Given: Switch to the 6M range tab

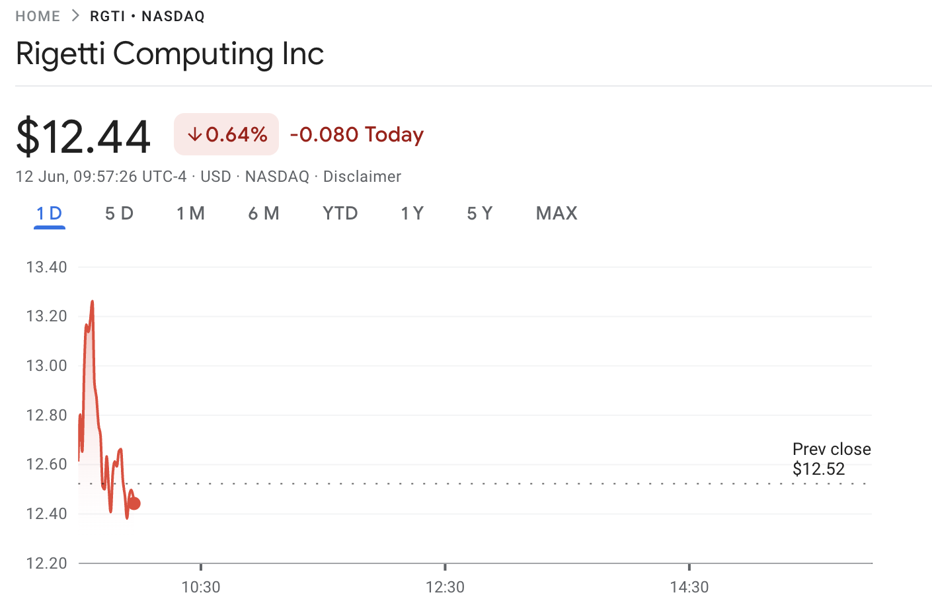Looking at the screenshot, I should click(x=264, y=214).
